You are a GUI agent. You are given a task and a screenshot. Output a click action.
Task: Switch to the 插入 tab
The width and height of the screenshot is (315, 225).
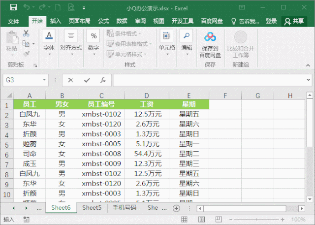(56, 21)
